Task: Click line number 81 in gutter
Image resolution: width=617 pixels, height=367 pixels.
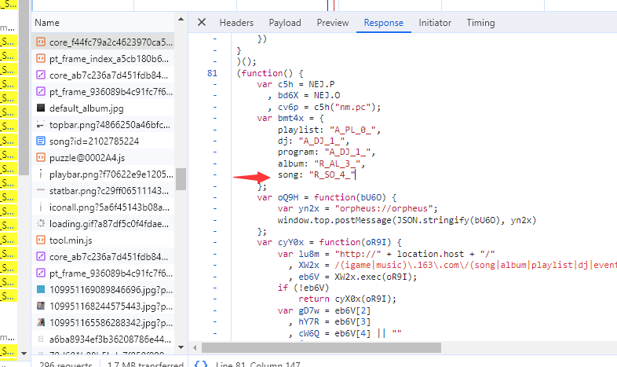Action: (x=212, y=73)
